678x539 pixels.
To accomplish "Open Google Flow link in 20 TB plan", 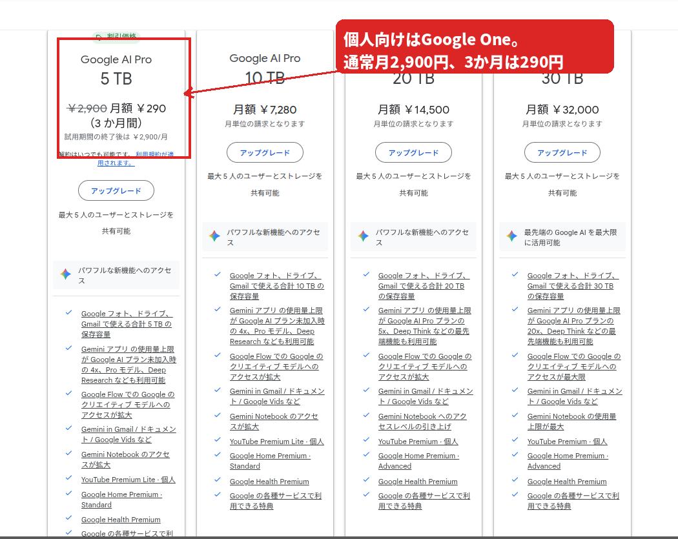I will click(x=425, y=367).
